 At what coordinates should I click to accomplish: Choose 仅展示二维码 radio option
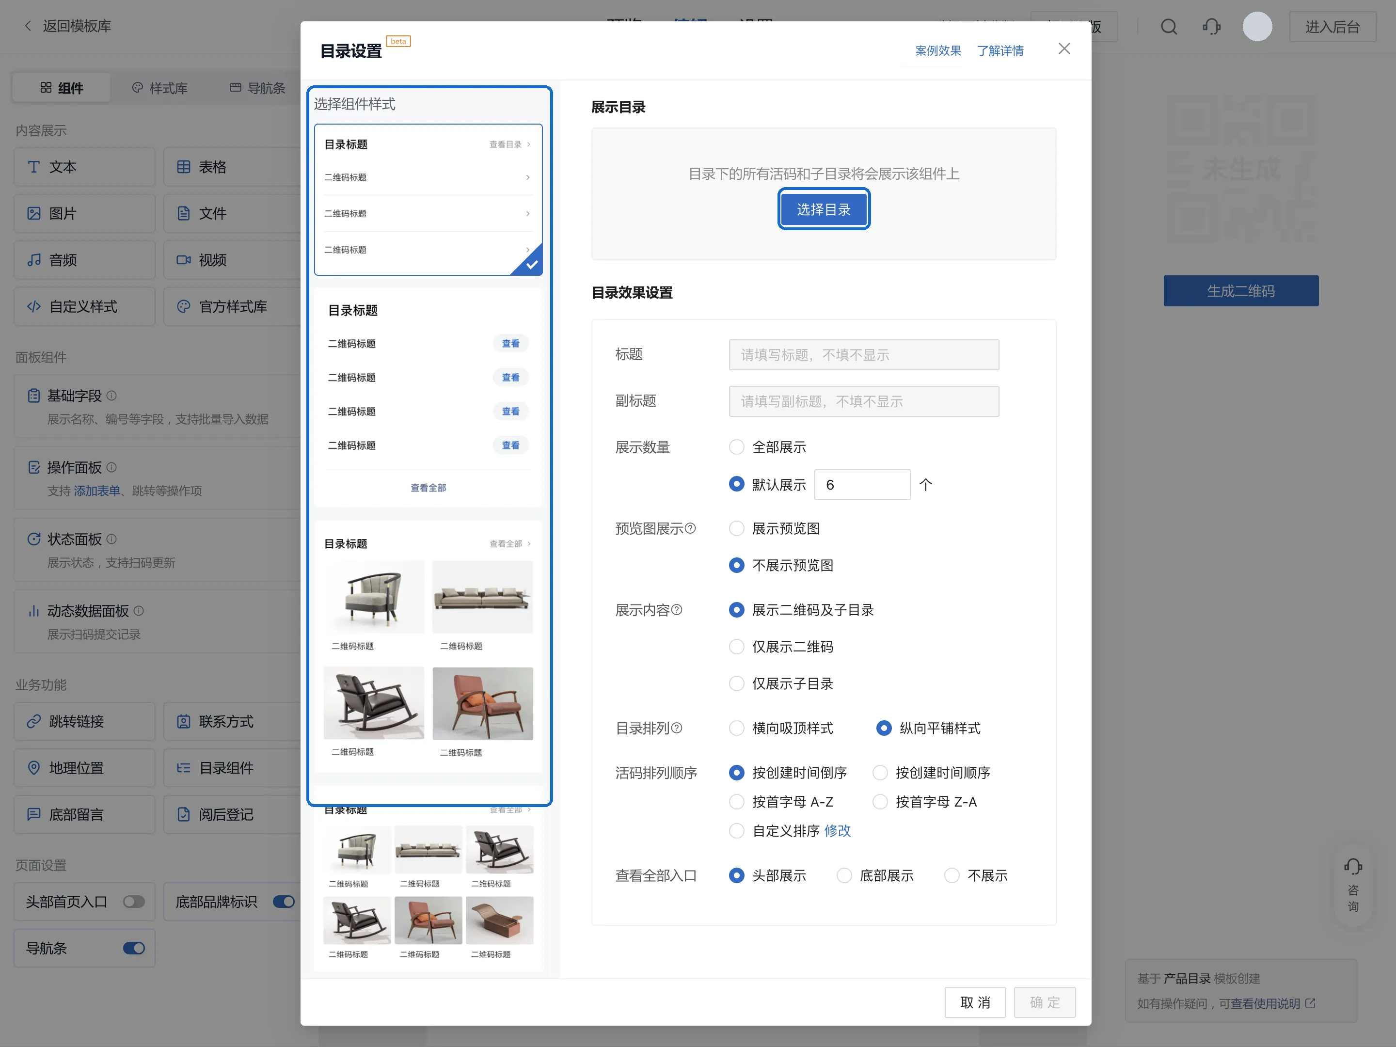(736, 647)
